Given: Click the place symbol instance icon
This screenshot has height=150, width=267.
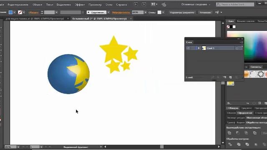Looking at the screenshot, I should coord(247,103).
